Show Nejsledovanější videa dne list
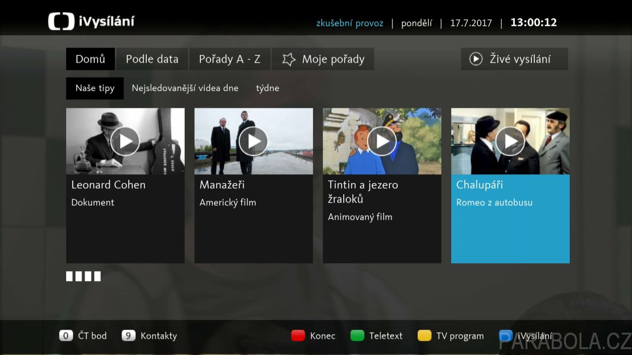Viewport: 632px width, 355px height. pos(185,88)
